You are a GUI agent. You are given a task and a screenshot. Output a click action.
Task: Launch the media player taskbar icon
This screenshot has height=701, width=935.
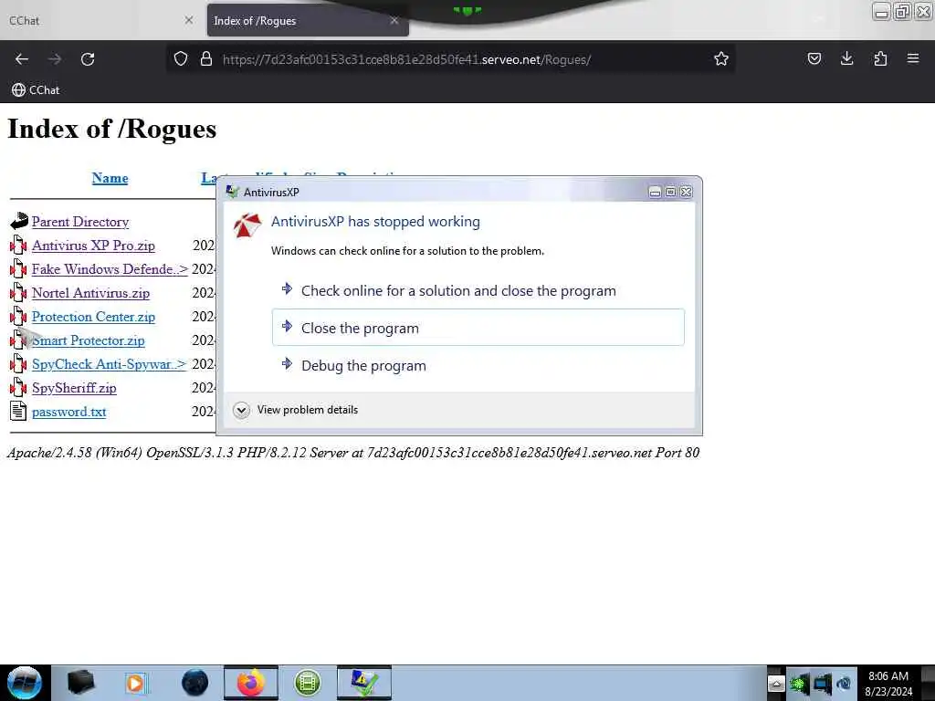click(x=135, y=683)
